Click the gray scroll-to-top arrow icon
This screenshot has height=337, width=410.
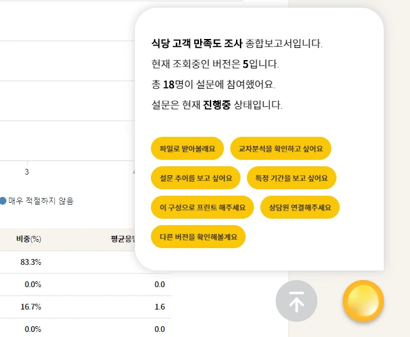[296, 301]
